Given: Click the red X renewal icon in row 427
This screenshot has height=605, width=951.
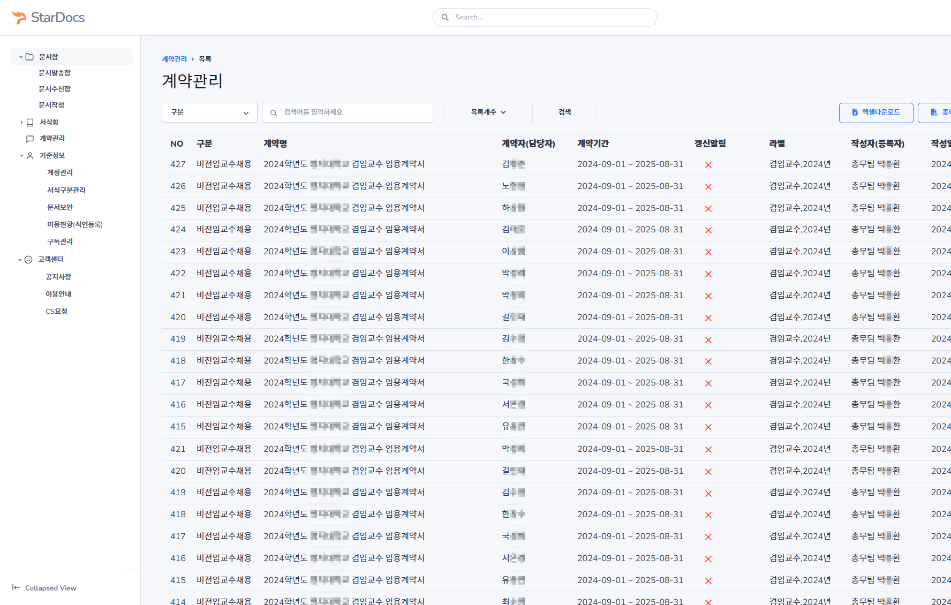Looking at the screenshot, I should (x=708, y=165).
